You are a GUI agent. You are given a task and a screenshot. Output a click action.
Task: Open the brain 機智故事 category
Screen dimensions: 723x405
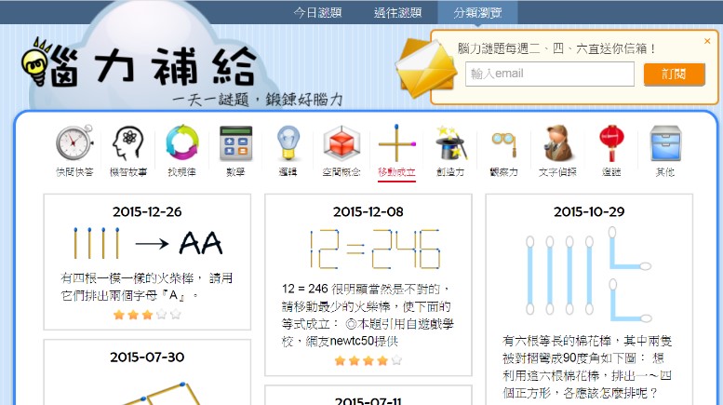[x=127, y=145]
